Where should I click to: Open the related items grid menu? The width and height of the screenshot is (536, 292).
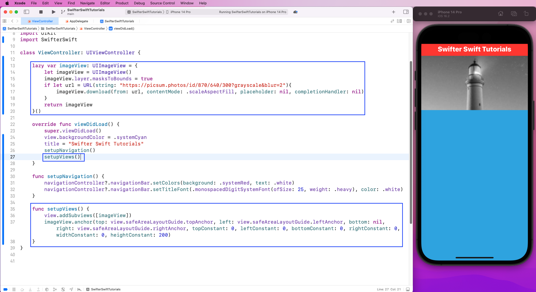[4, 21]
